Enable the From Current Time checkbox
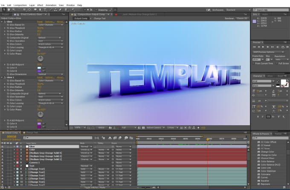The image size is (290, 190). [254, 63]
